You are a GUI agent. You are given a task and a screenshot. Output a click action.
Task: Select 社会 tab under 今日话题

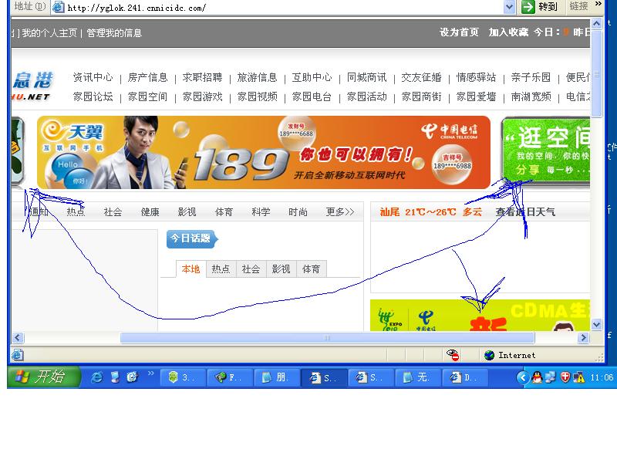tap(251, 269)
